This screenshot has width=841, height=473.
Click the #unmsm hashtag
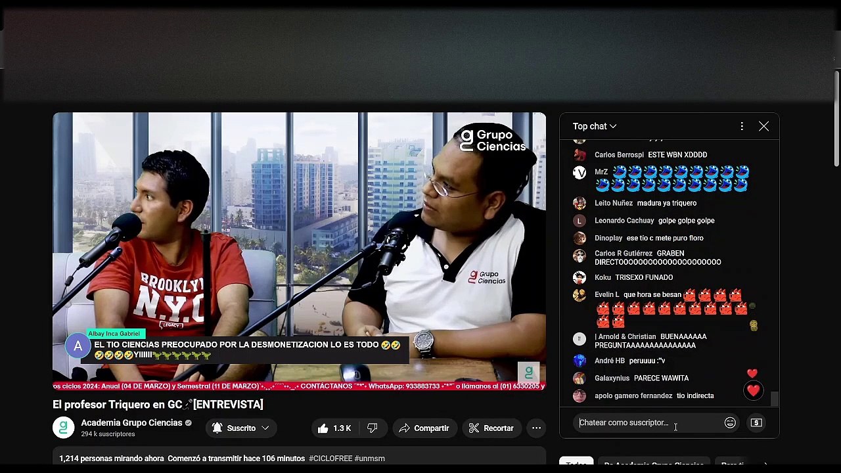click(x=369, y=459)
